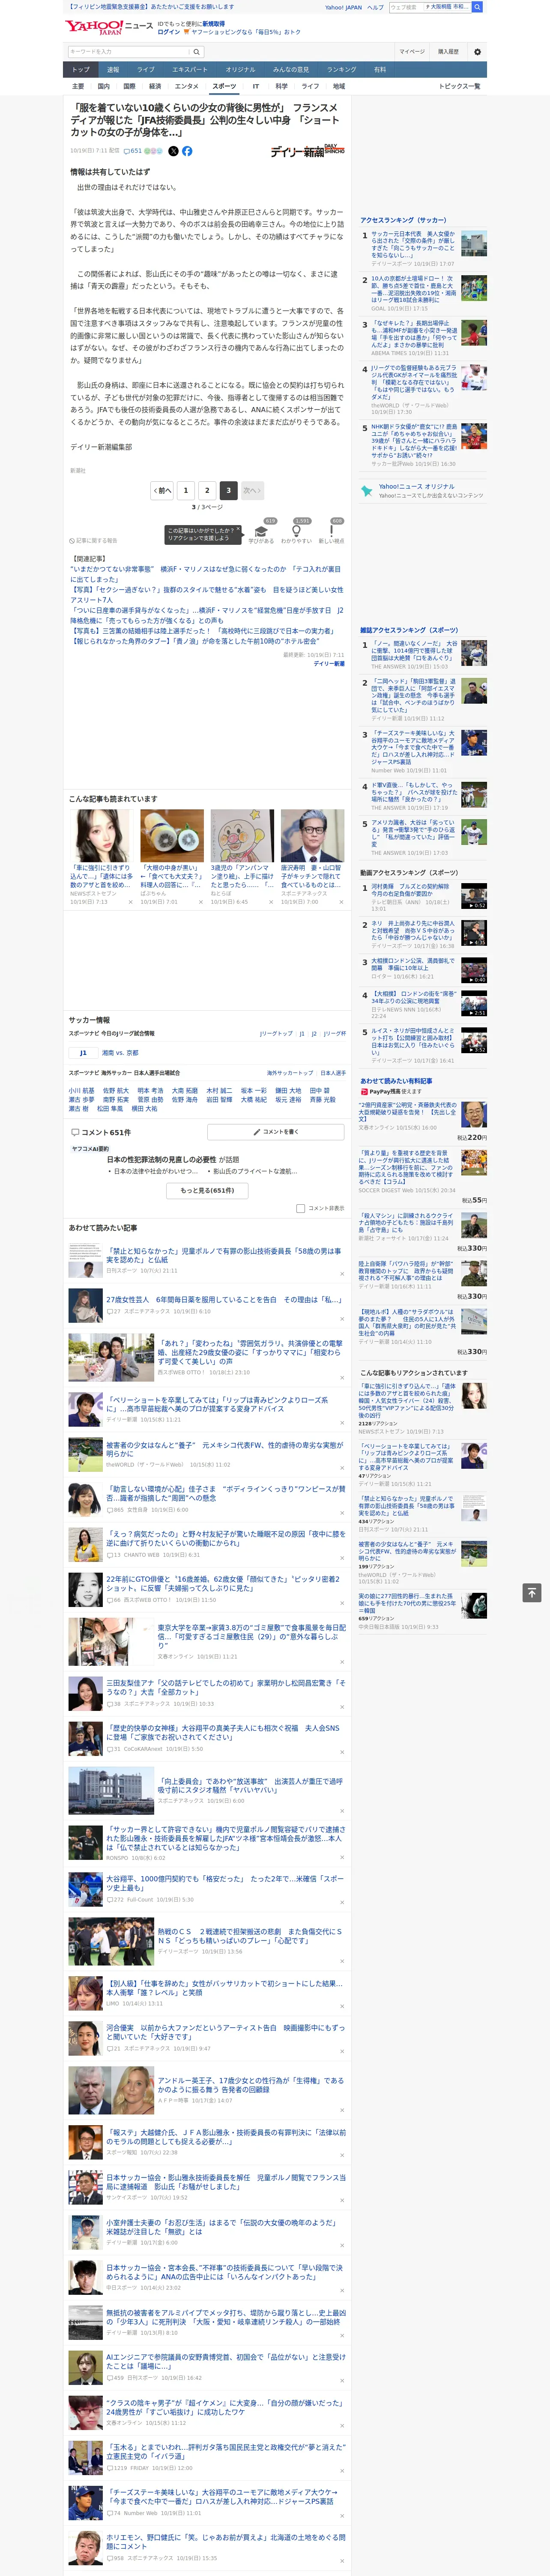Screen dimensions: 550x2576
Task: Open the 速報 navigation tab
Action: click(x=113, y=70)
